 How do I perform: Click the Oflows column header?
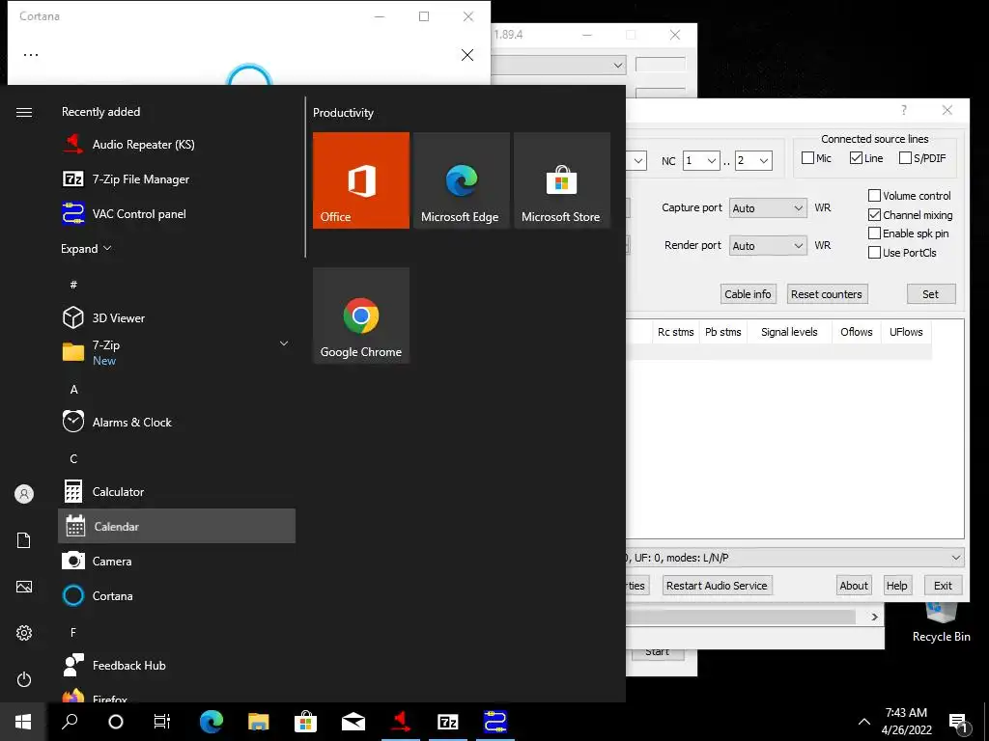pyautogui.click(x=857, y=332)
